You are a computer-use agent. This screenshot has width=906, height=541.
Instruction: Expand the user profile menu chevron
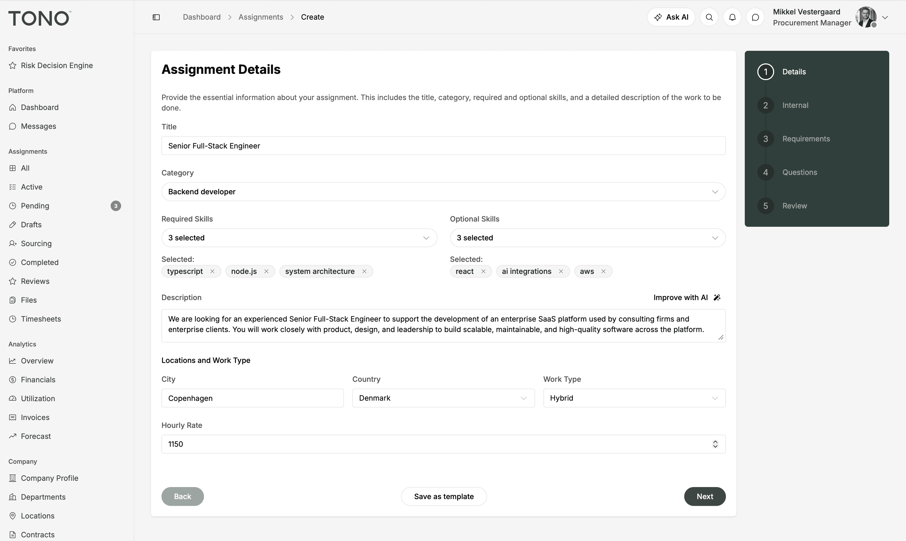coord(885,18)
